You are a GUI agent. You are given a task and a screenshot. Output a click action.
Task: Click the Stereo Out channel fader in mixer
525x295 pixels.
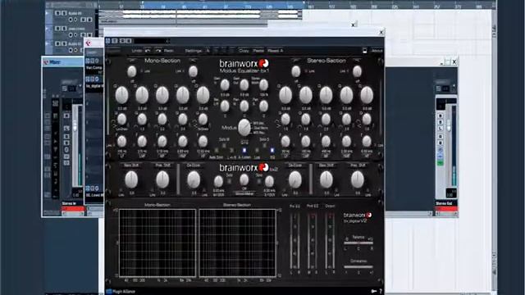449,126
